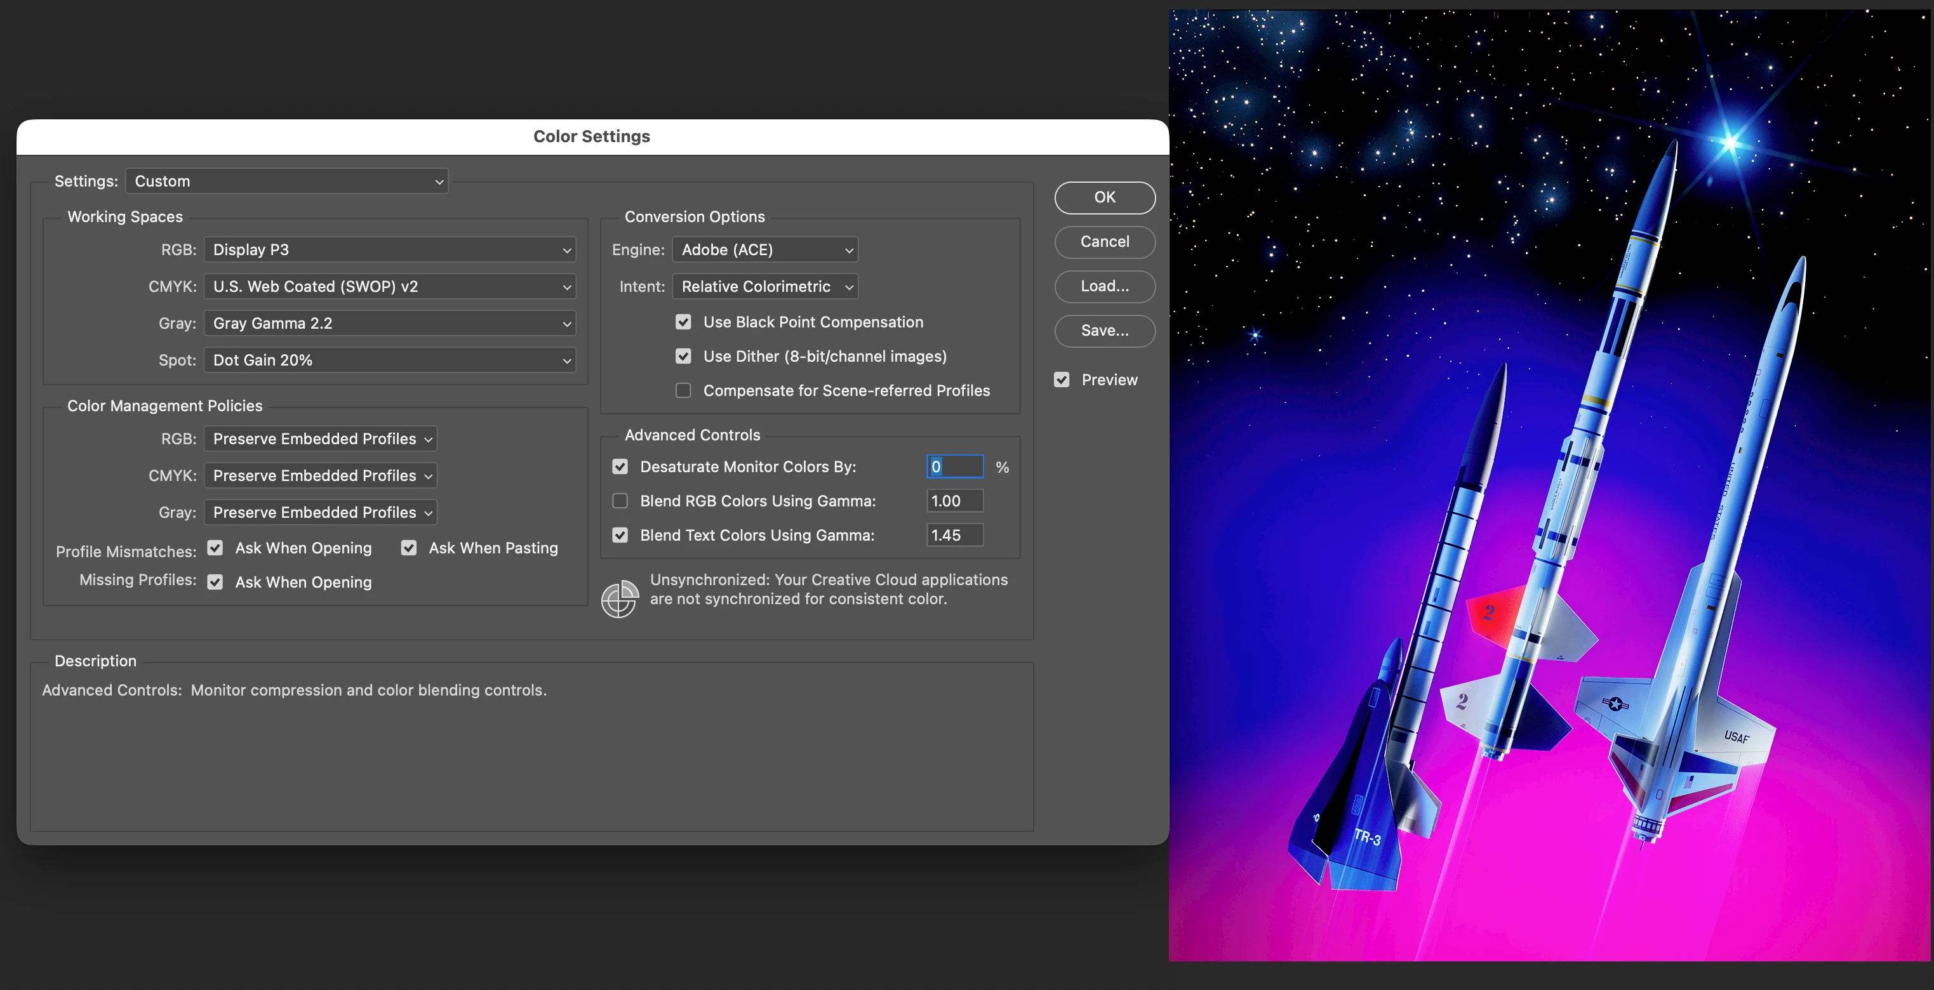Focus the Desaturate Monitor Colors percent field
This screenshot has width=1934, height=990.
pos(955,467)
